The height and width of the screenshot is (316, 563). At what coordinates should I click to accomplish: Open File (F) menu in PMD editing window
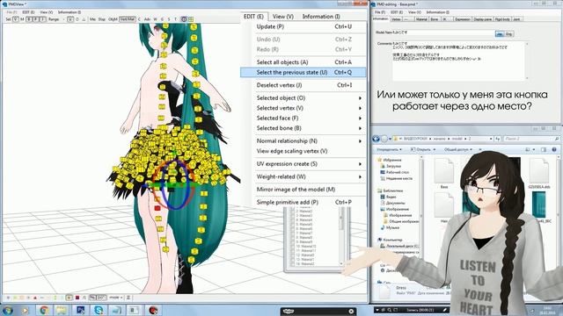click(380, 12)
